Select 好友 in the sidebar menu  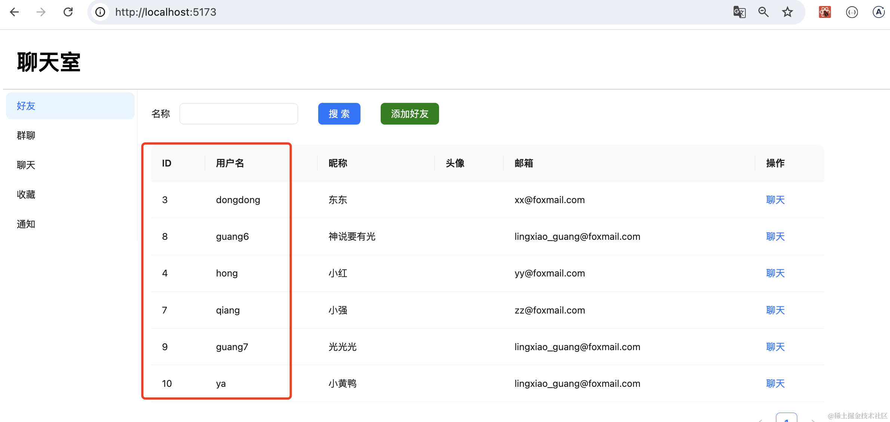click(x=70, y=106)
